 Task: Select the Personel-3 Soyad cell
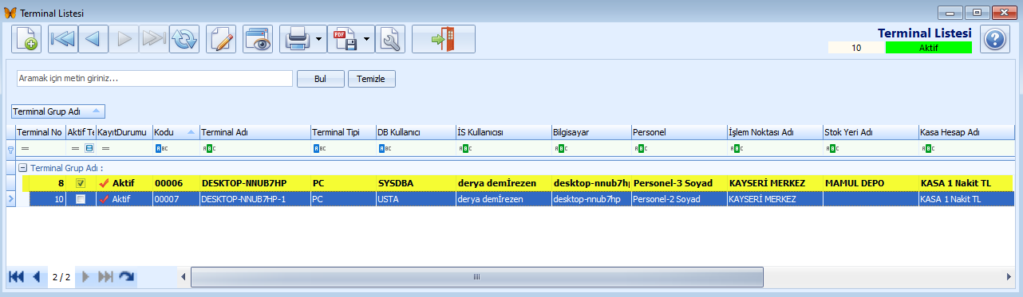coord(678,183)
